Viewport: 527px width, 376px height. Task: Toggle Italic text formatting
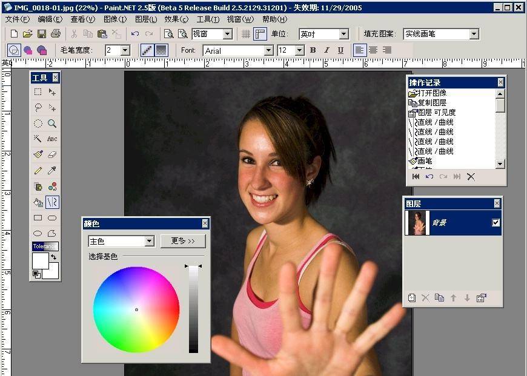point(326,50)
